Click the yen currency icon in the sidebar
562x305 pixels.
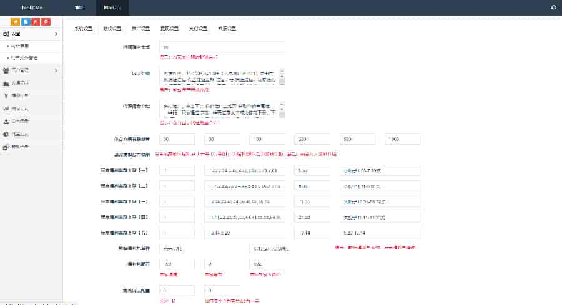pos(6,95)
